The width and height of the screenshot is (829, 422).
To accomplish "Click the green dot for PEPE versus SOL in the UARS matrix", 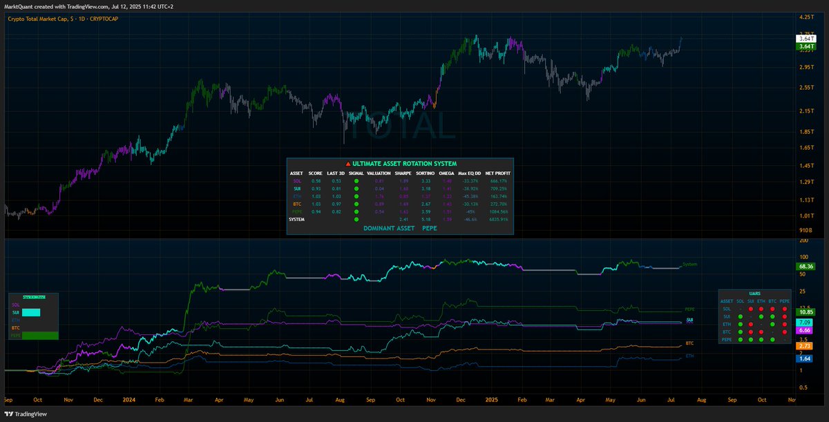I will 741,340.
